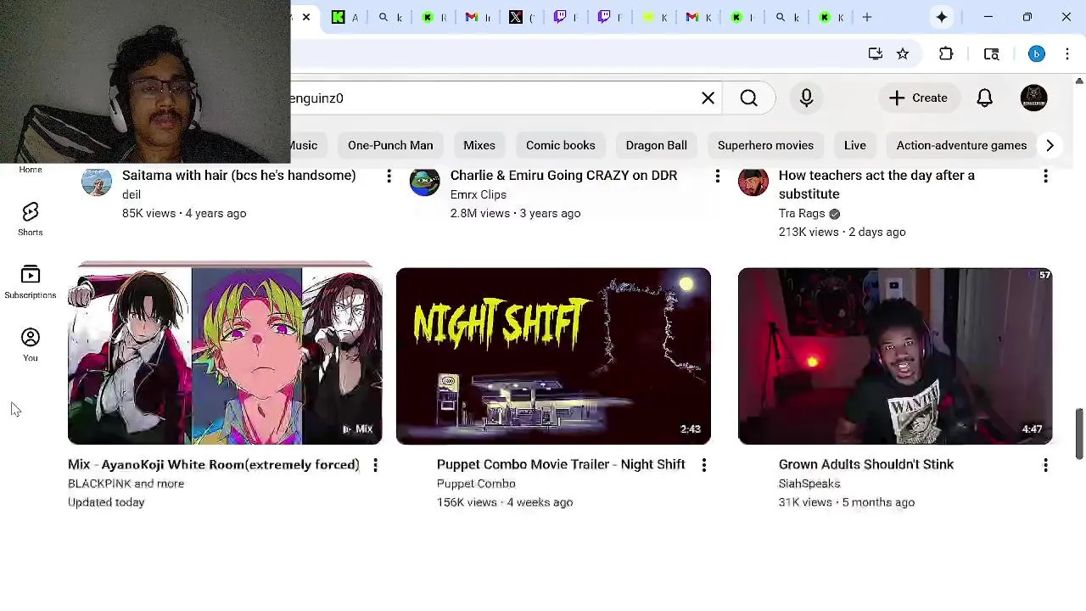Open the Shorts sidebar icon
The width and height of the screenshot is (1086, 611).
click(31, 219)
